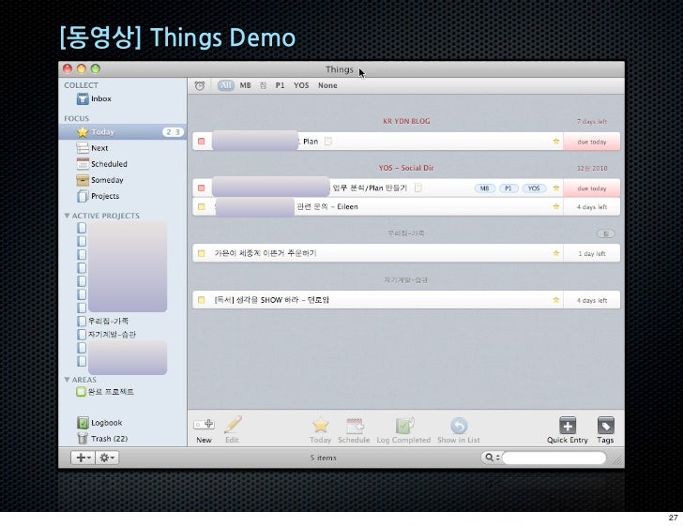Filter by the P1 tag
The image size is (683, 526).
tap(280, 85)
